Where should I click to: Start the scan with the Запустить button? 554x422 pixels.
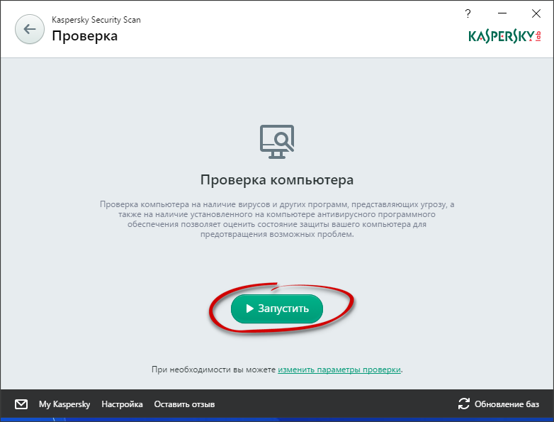point(277,309)
